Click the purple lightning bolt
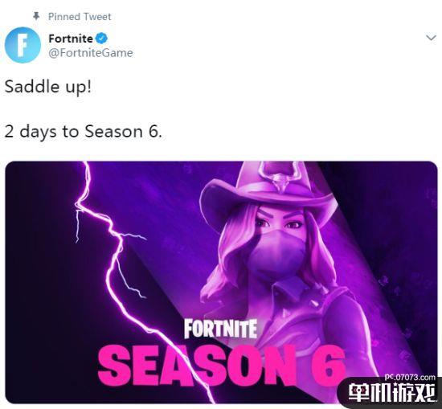 click(x=121, y=268)
